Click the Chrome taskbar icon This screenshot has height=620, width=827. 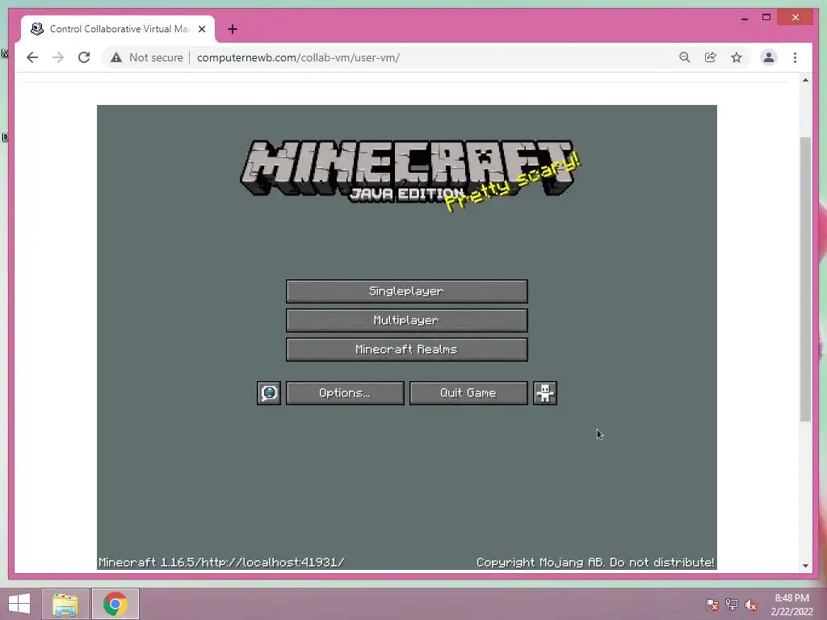pos(115,604)
